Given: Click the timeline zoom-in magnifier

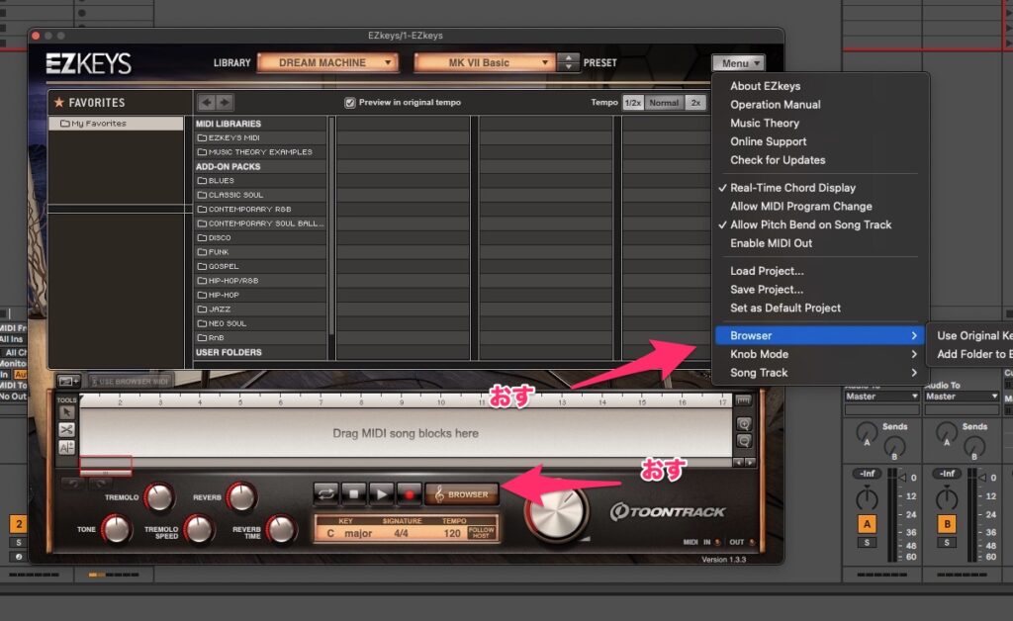Looking at the screenshot, I should coord(743,423).
